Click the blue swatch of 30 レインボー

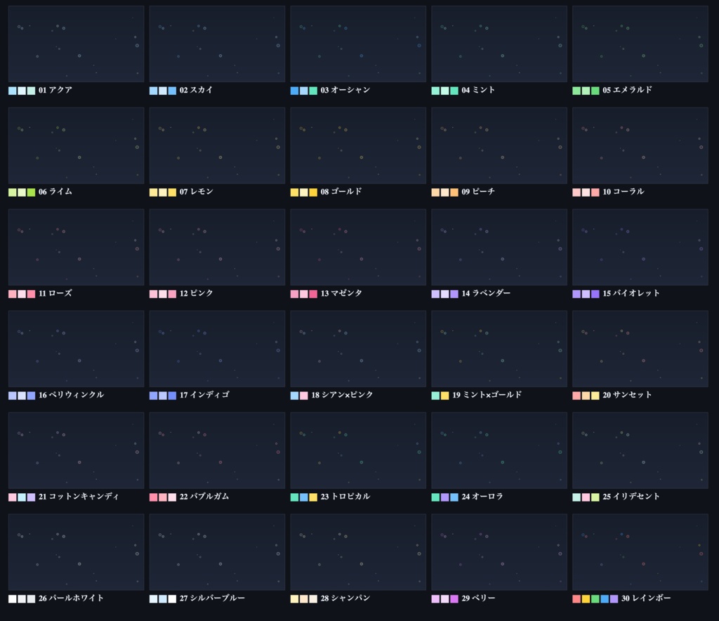click(x=605, y=599)
